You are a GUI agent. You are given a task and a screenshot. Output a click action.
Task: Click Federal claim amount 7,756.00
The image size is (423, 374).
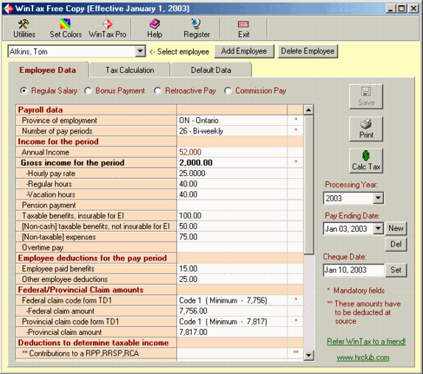[x=232, y=311]
